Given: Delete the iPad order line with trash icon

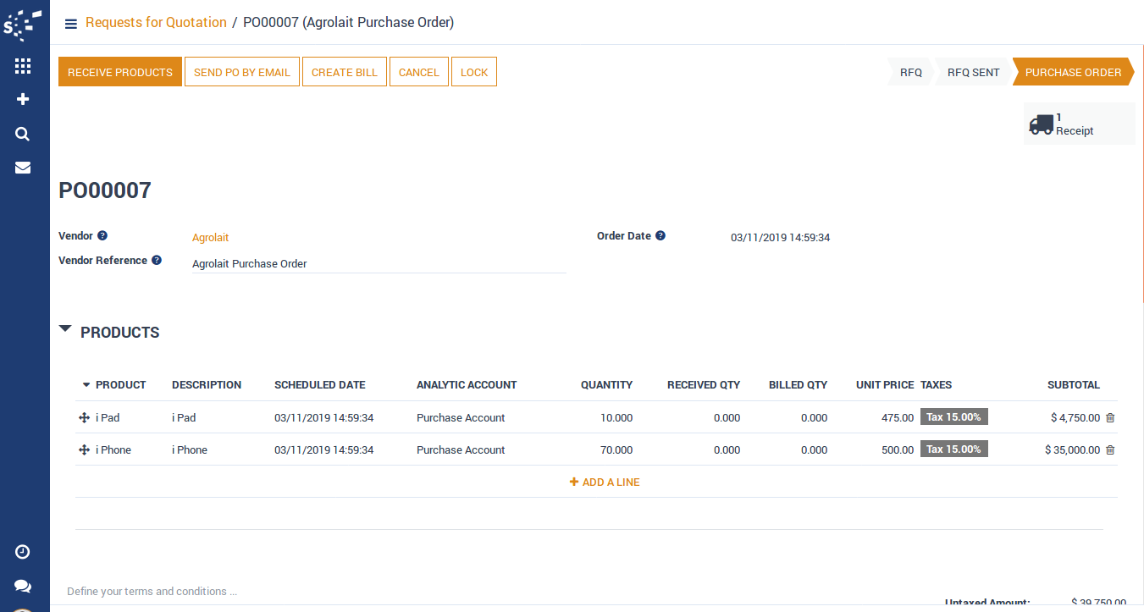Looking at the screenshot, I should [1110, 417].
